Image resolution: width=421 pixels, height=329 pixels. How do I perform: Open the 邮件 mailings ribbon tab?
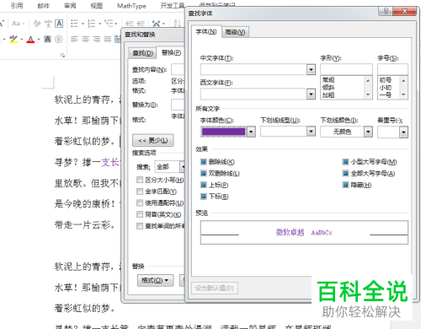[x=44, y=6]
